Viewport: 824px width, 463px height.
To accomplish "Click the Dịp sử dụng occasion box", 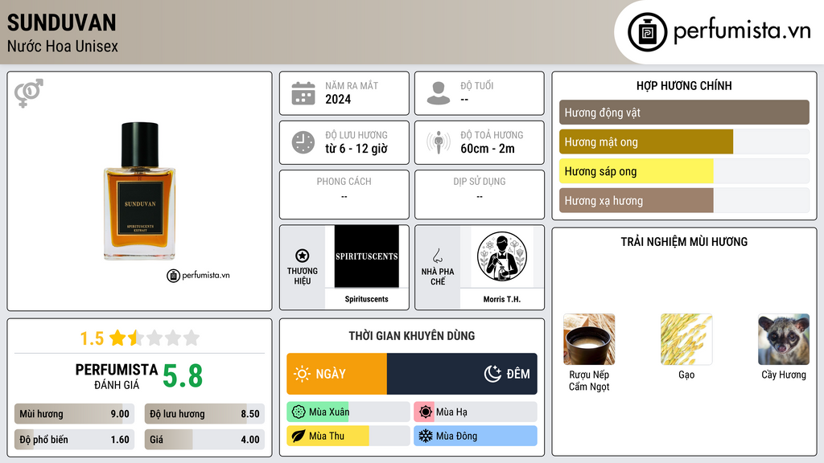I will tap(480, 195).
